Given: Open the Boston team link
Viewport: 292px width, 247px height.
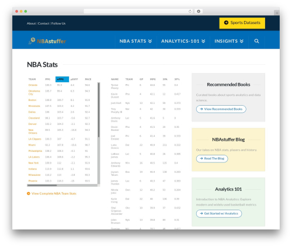Looking at the screenshot, I should [x=32, y=100].
